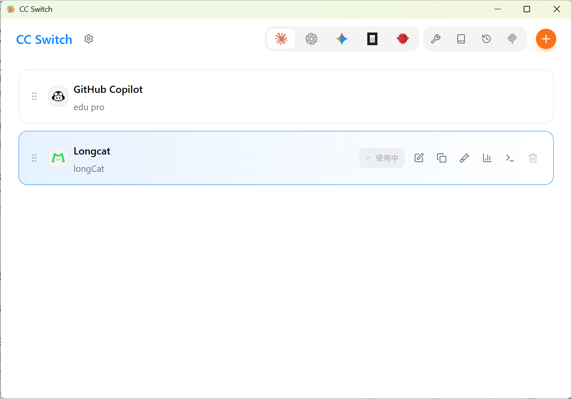Click the CC Switch title bar app icon
571x399 pixels.
(11, 9)
